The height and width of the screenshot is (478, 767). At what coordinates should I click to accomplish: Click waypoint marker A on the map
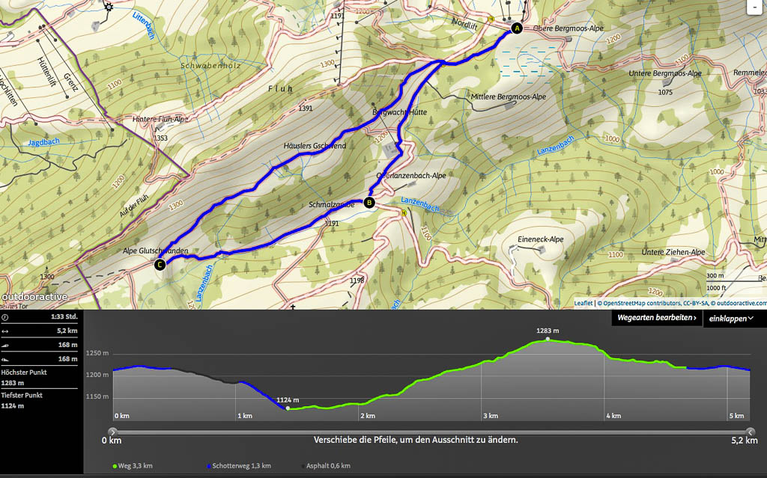point(515,29)
